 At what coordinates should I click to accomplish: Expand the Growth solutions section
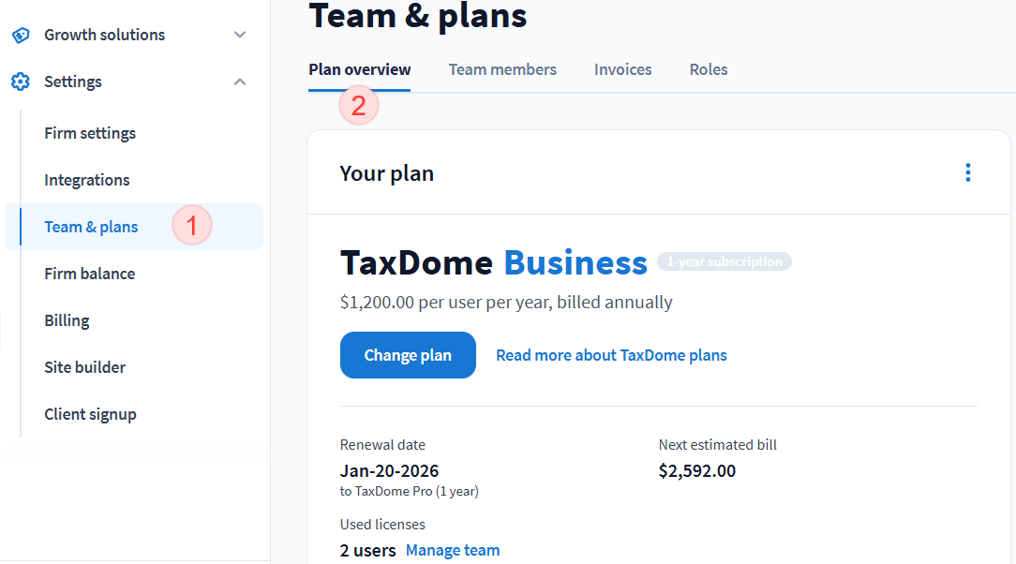[240, 35]
